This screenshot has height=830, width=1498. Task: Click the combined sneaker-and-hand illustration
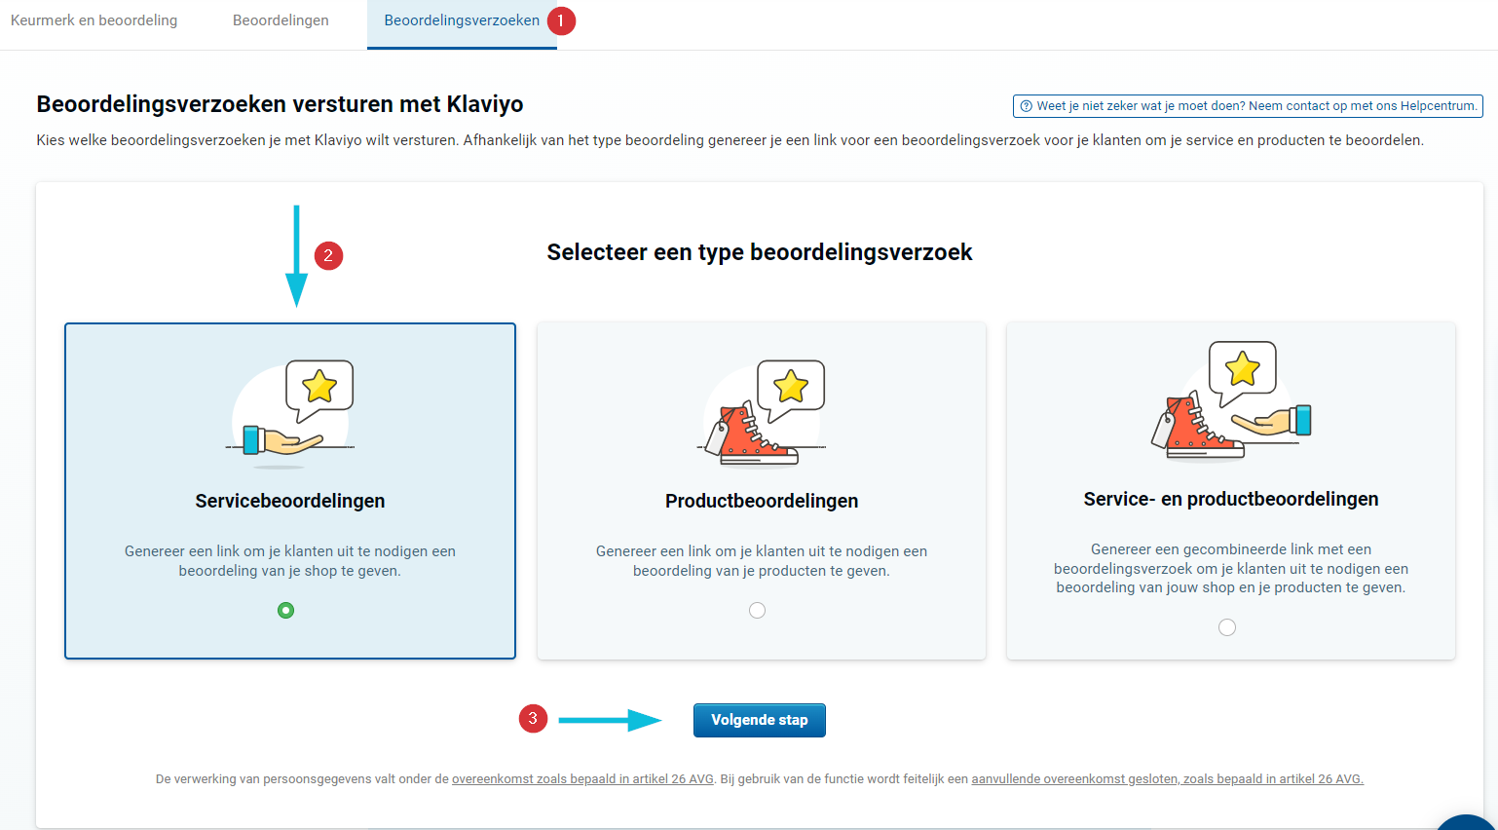tap(1231, 400)
